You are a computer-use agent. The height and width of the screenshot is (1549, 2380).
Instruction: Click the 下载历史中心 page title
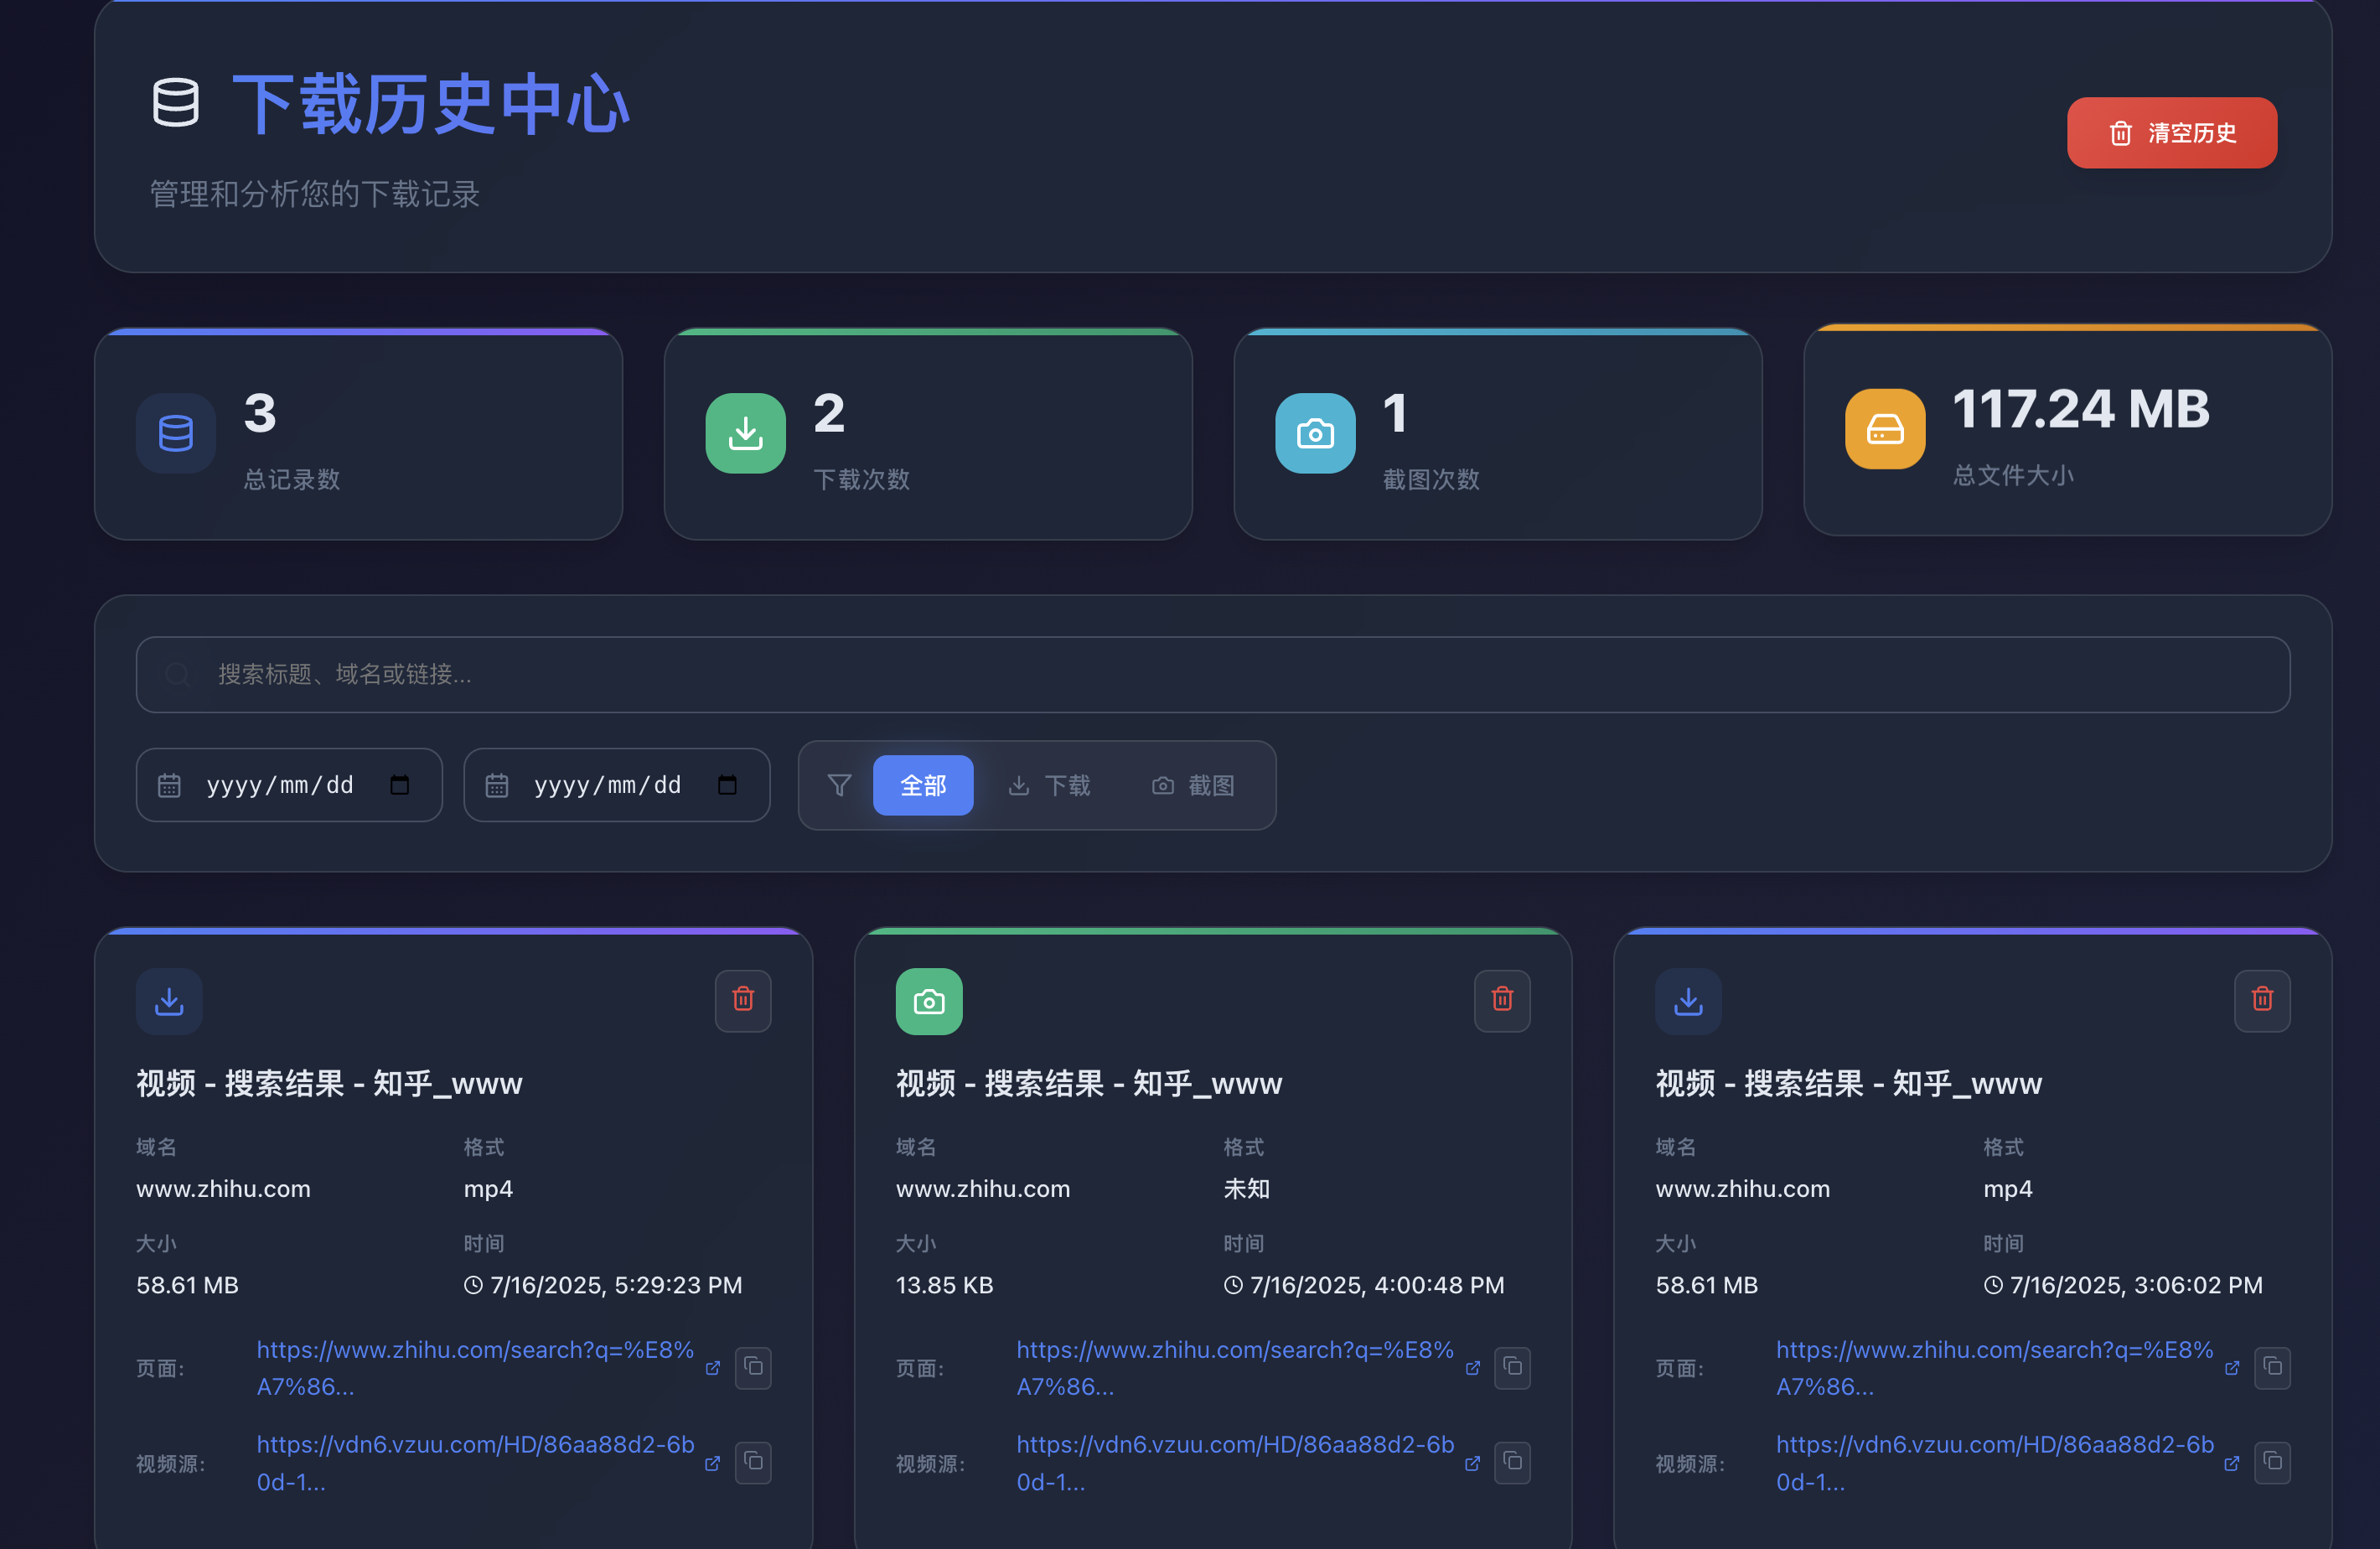(431, 104)
